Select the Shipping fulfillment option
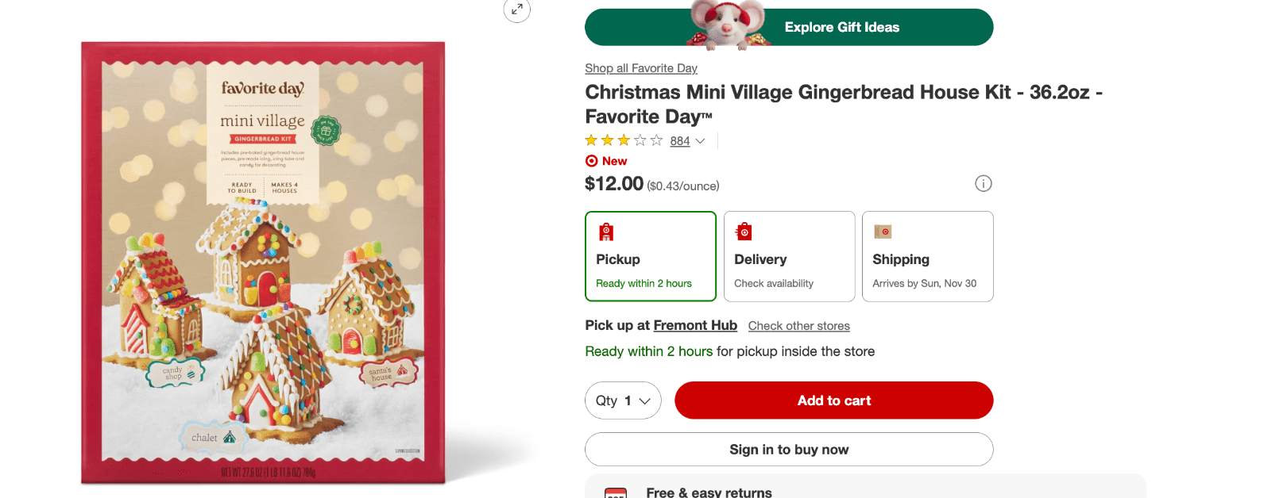1264x498 pixels. click(927, 256)
